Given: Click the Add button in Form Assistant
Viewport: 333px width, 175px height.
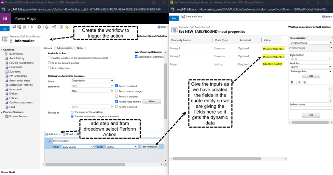Looking at the screenshot, I should (x=311, y=76).
